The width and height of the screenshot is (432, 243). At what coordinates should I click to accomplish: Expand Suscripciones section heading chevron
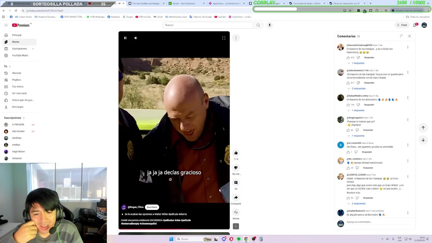tap(24, 118)
